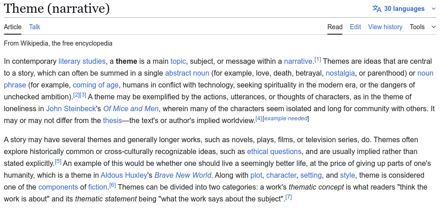Screen dimensions: 440x211
Task: Follow the style link
Action: [347, 175]
